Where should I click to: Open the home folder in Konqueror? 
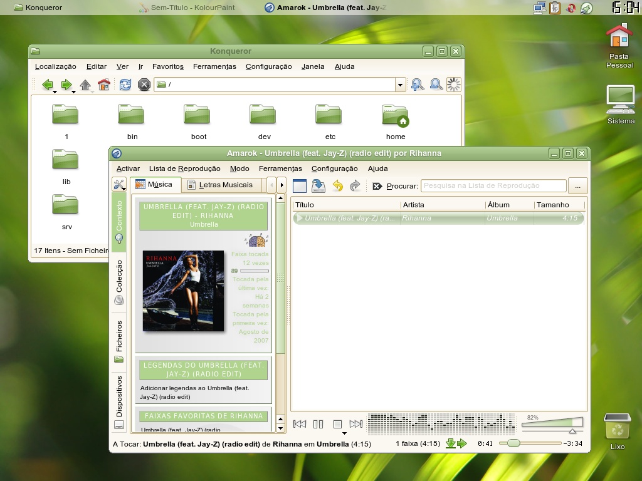pyautogui.click(x=395, y=121)
